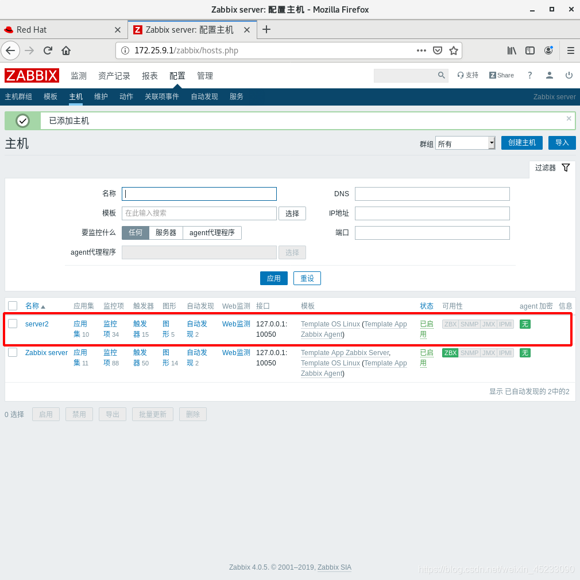
Task: Open the 报表 top menu
Action: point(150,76)
